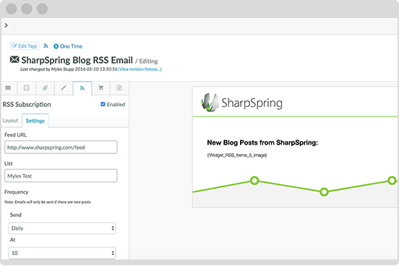Viewport: 399px width, 266px height.
Task: Open the Edit Tags button
Action: (x=25, y=46)
